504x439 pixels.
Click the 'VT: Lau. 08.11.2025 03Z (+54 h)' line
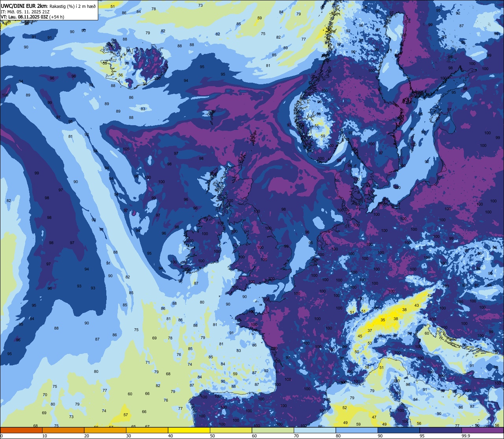click(32, 17)
